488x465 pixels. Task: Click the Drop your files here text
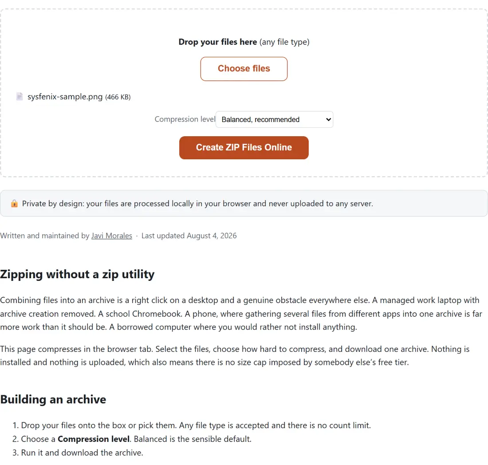217,42
